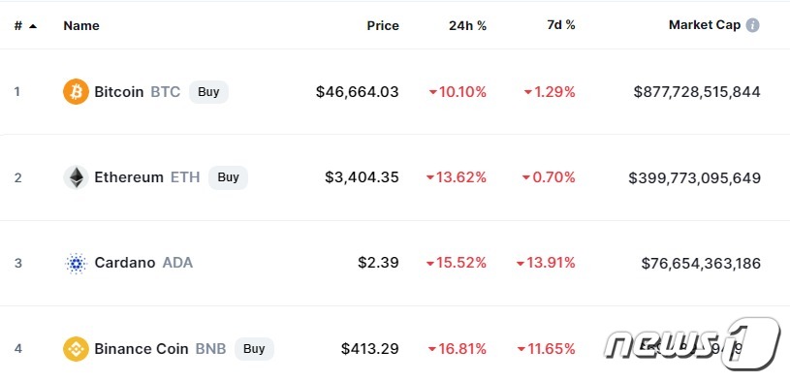The height and width of the screenshot is (382, 790).
Task: Click Bitcoin price $46,664.03
Action: click(358, 92)
